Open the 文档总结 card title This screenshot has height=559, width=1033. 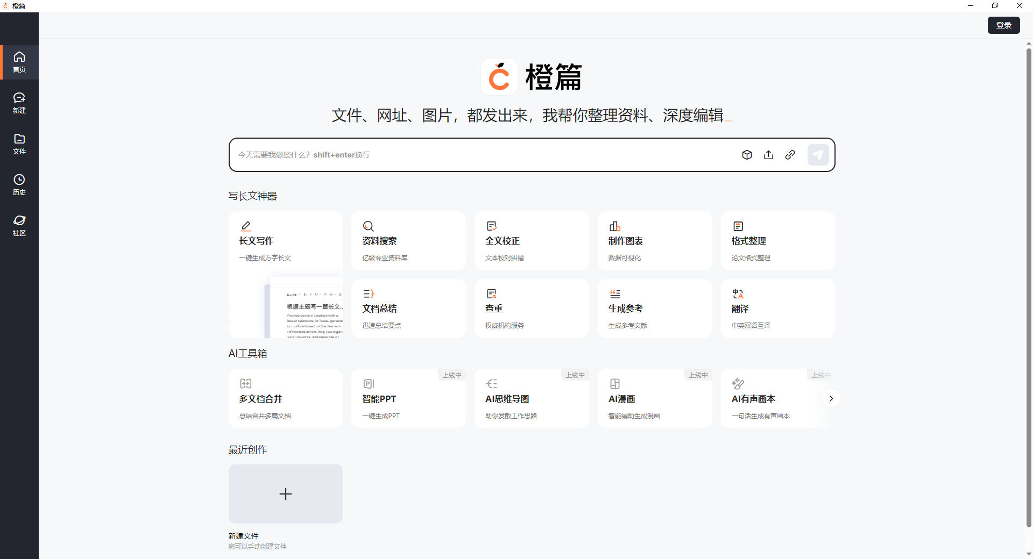tap(379, 309)
